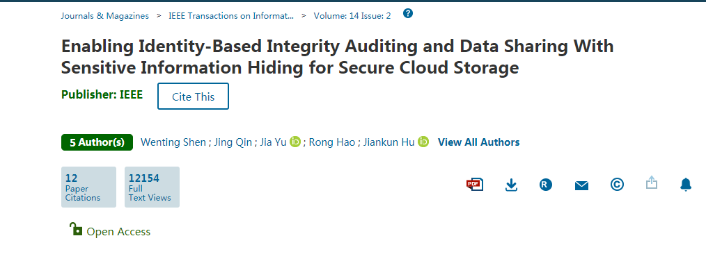The image size is (706, 261).
Task: Click the 12 Paper Citations box
Action: [88, 187]
